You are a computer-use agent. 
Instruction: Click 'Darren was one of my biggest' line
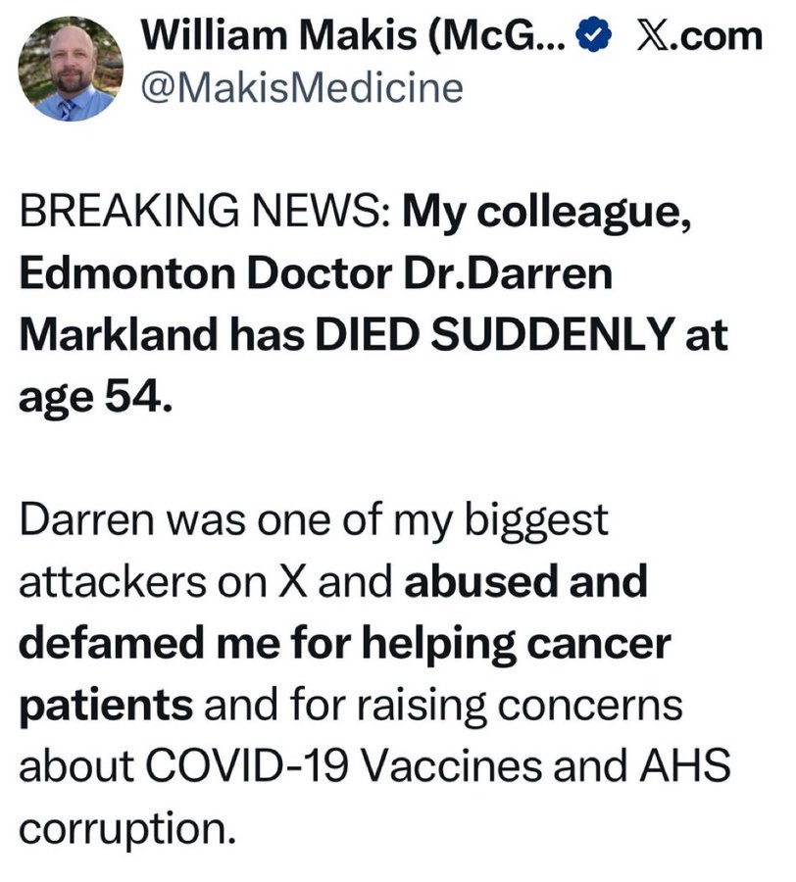315,520
